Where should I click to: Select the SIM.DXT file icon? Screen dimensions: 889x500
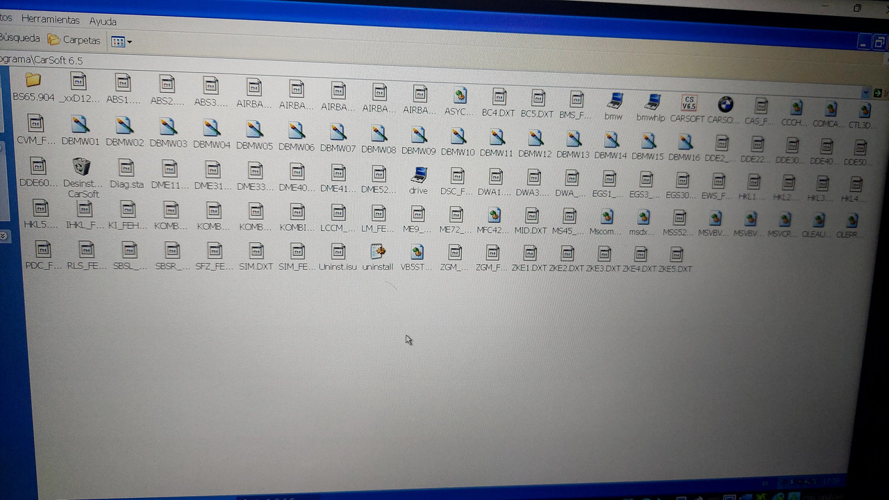(x=256, y=251)
